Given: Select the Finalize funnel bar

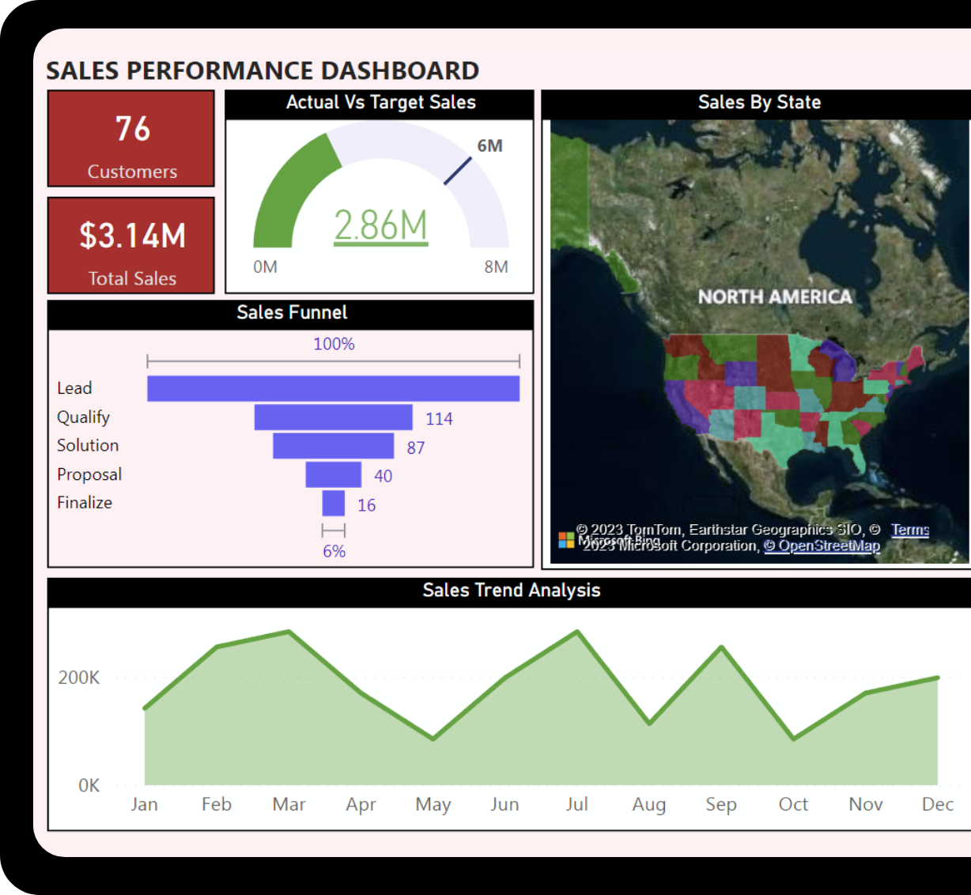Looking at the screenshot, I should coord(333,503).
